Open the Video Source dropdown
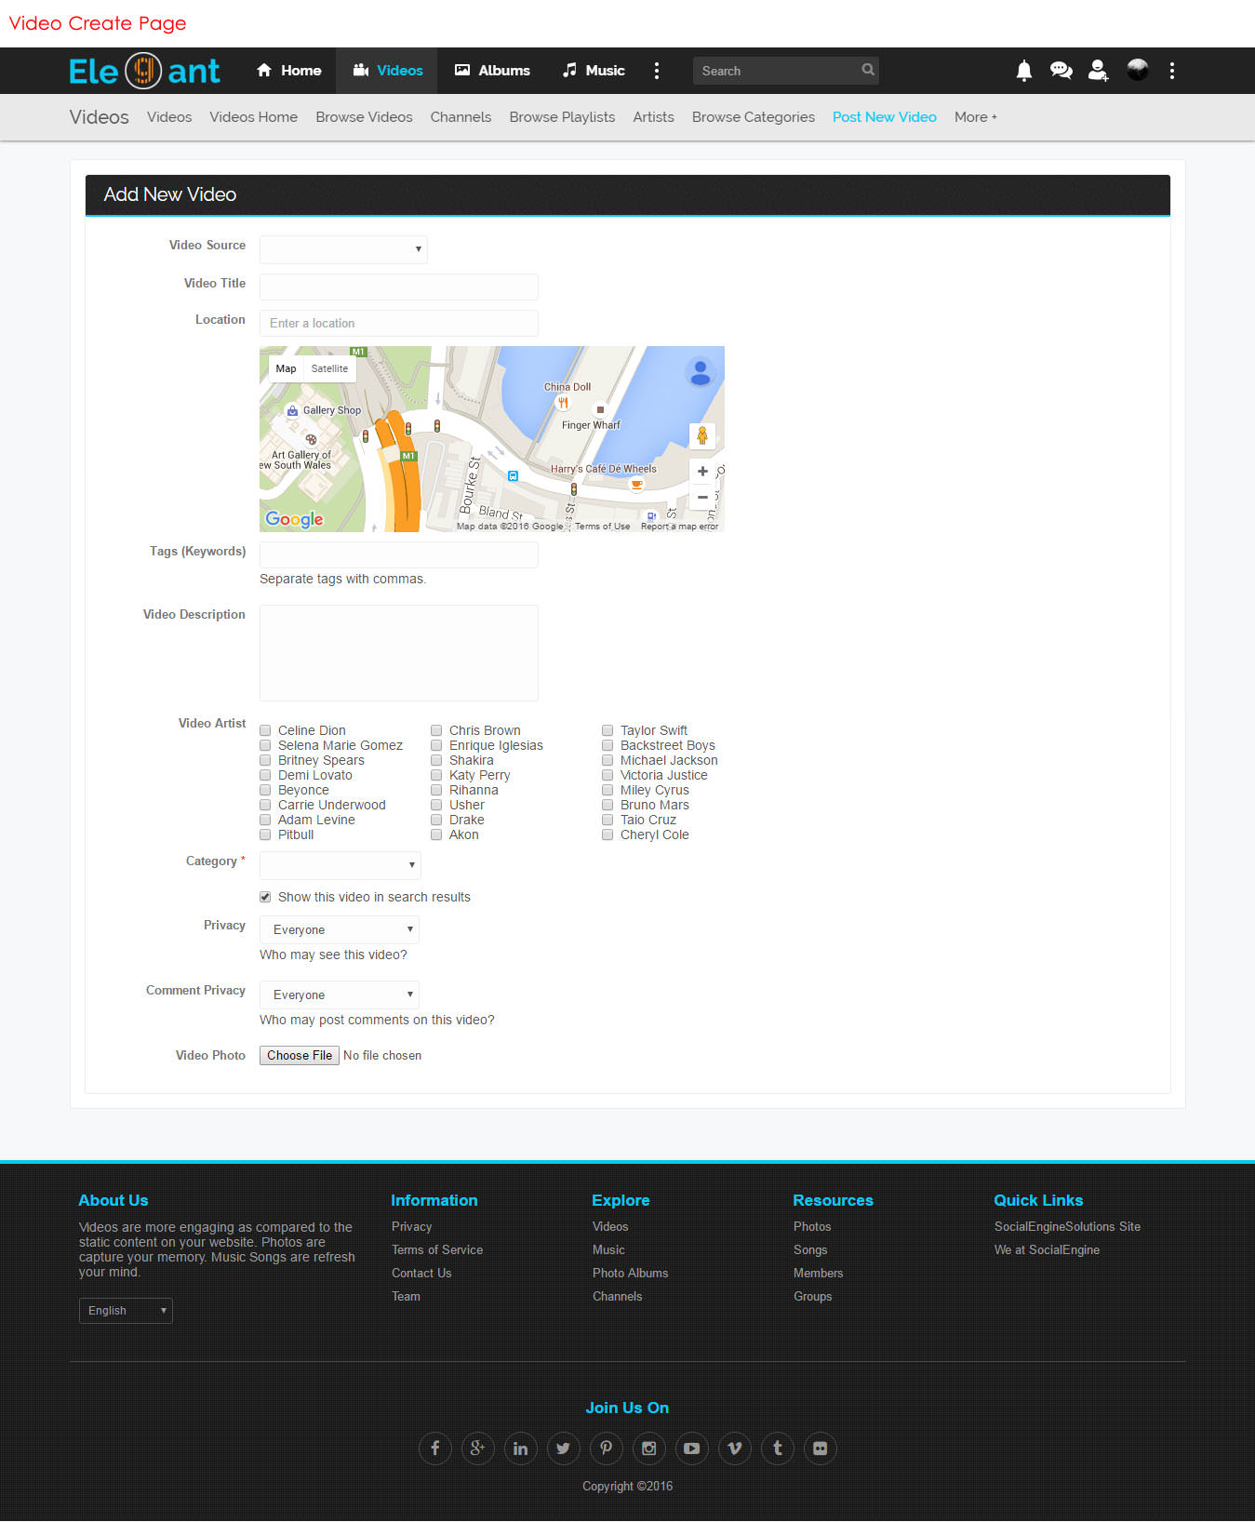 (x=343, y=249)
